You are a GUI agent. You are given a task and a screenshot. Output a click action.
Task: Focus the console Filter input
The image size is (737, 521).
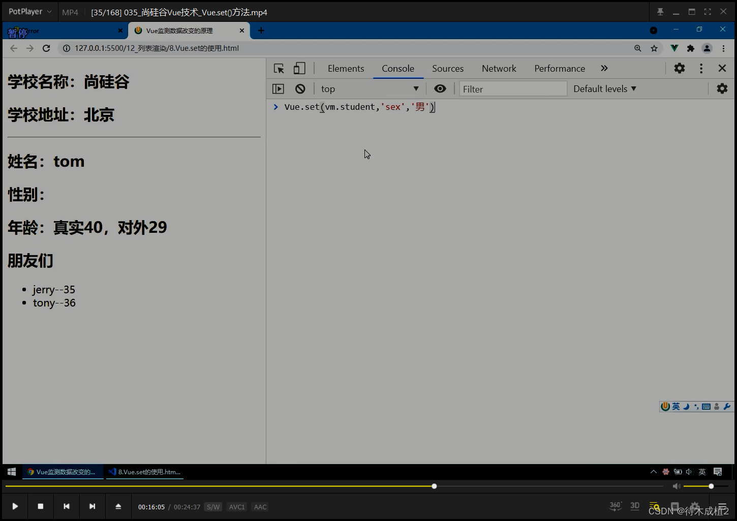pyautogui.click(x=513, y=89)
